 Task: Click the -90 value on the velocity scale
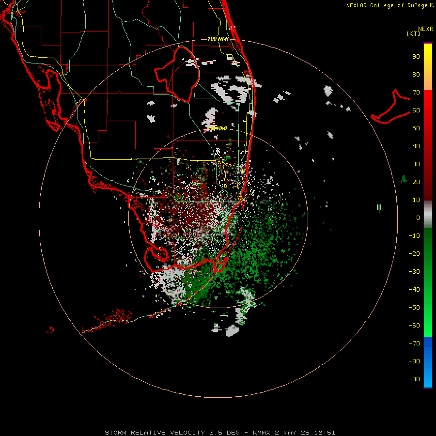(414, 379)
